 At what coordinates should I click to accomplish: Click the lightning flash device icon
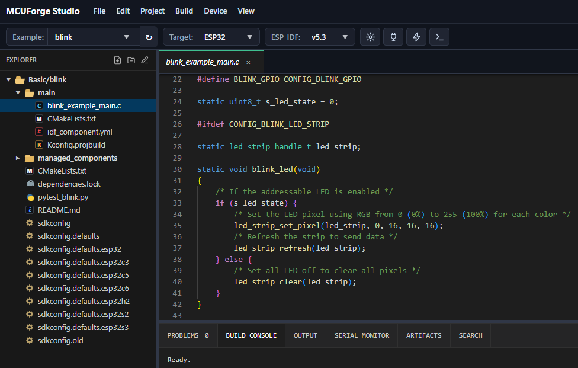(x=416, y=37)
